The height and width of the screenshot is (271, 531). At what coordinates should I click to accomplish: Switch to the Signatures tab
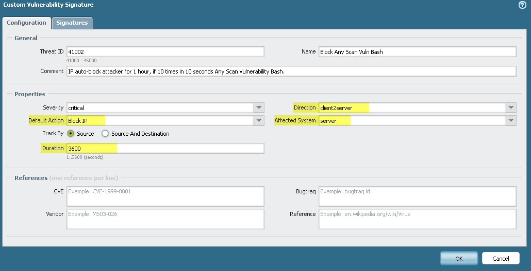click(x=72, y=23)
